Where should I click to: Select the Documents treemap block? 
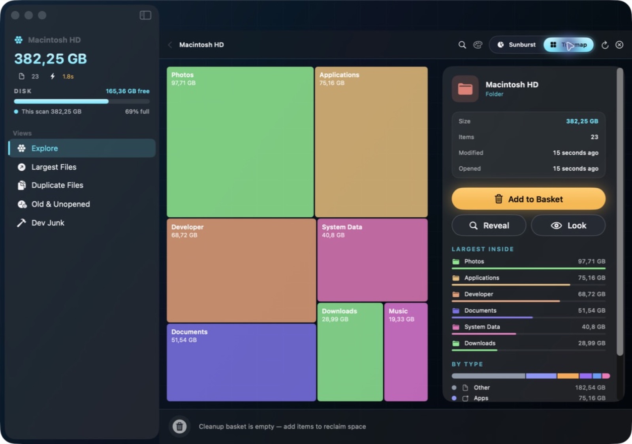coord(241,363)
